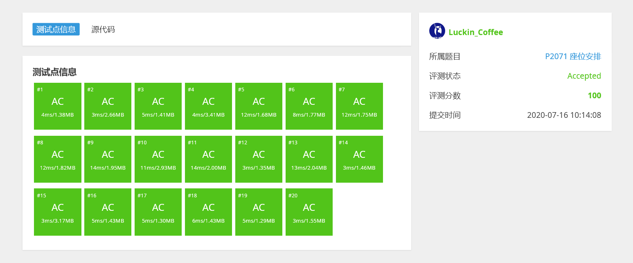Select test case #16 AC tile
This screenshot has width=633, height=263.
pyautogui.click(x=108, y=212)
